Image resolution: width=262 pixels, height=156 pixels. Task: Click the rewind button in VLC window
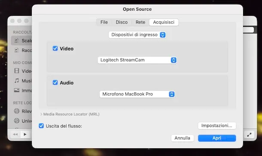[15, 134]
